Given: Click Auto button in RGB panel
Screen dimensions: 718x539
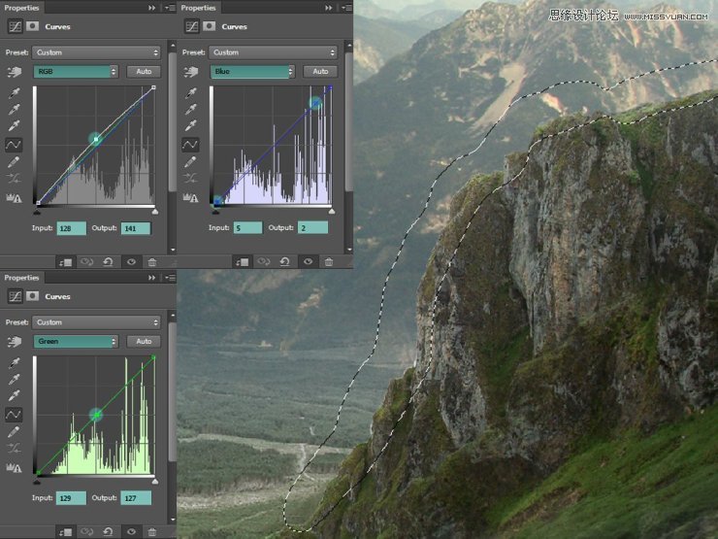Looking at the screenshot, I should pos(144,72).
